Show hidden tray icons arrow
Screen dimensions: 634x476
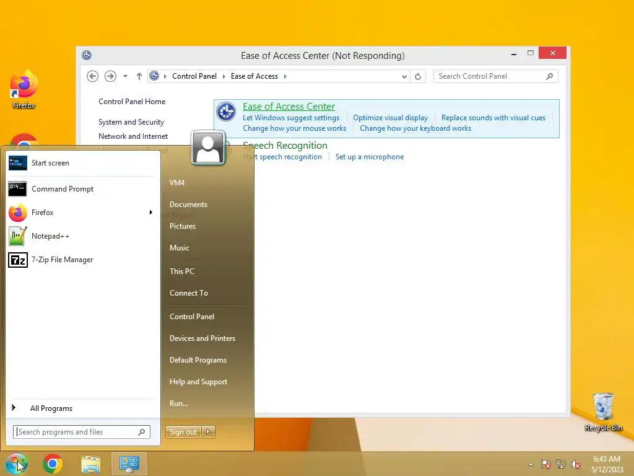(531, 464)
